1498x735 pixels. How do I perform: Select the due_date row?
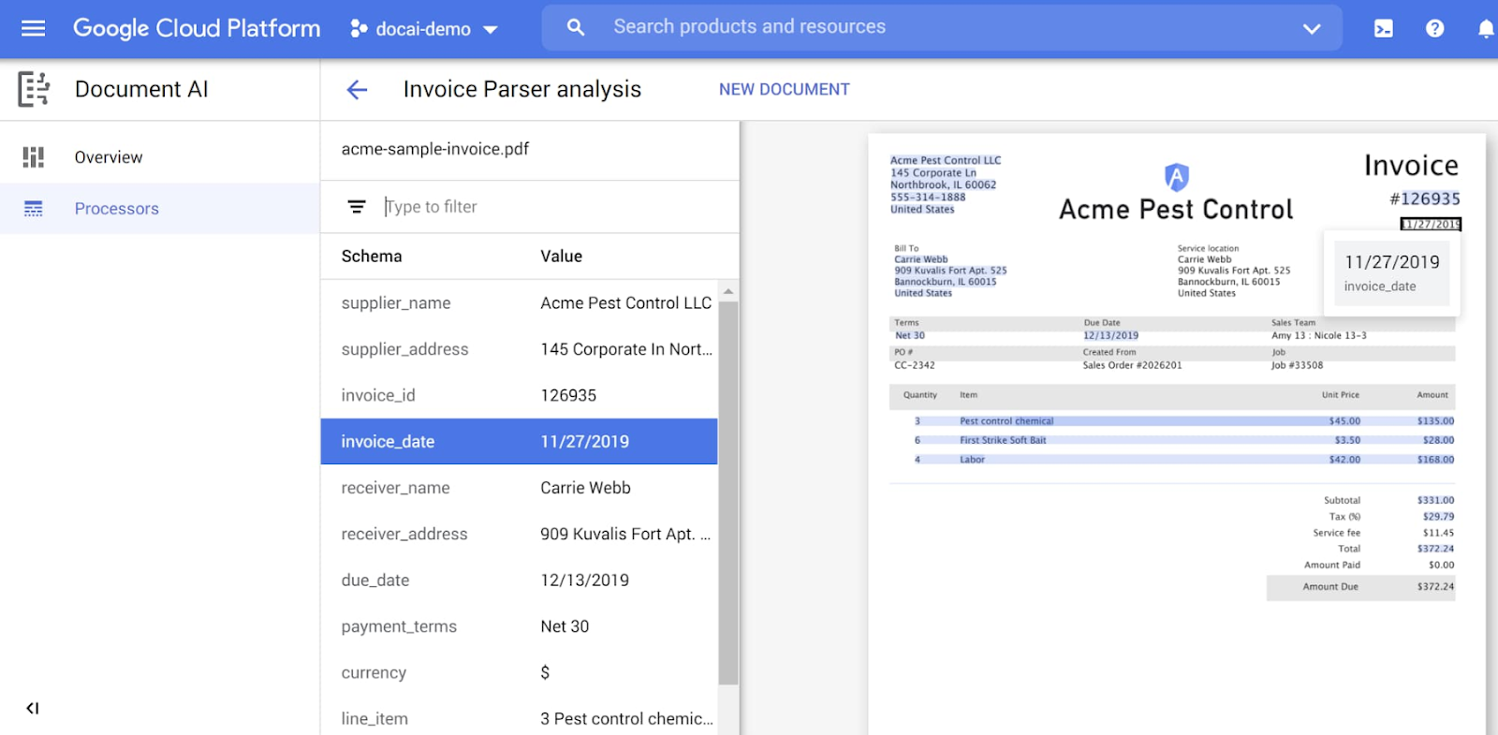520,581
